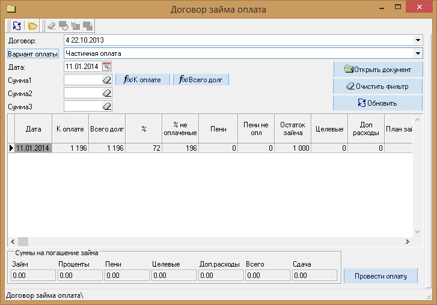Viewport: 437px width, 305px height.
Task: Click the % cell with value 72
Action: point(144,148)
